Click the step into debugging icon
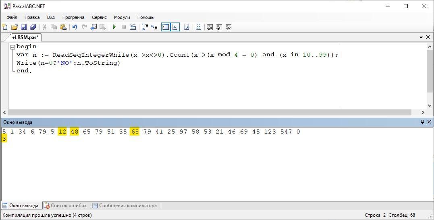Viewport: 434px width, 220px height. (x=154, y=27)
